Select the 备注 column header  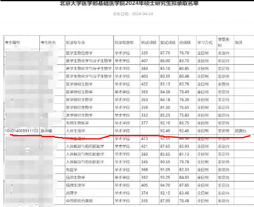pos(239,43)
